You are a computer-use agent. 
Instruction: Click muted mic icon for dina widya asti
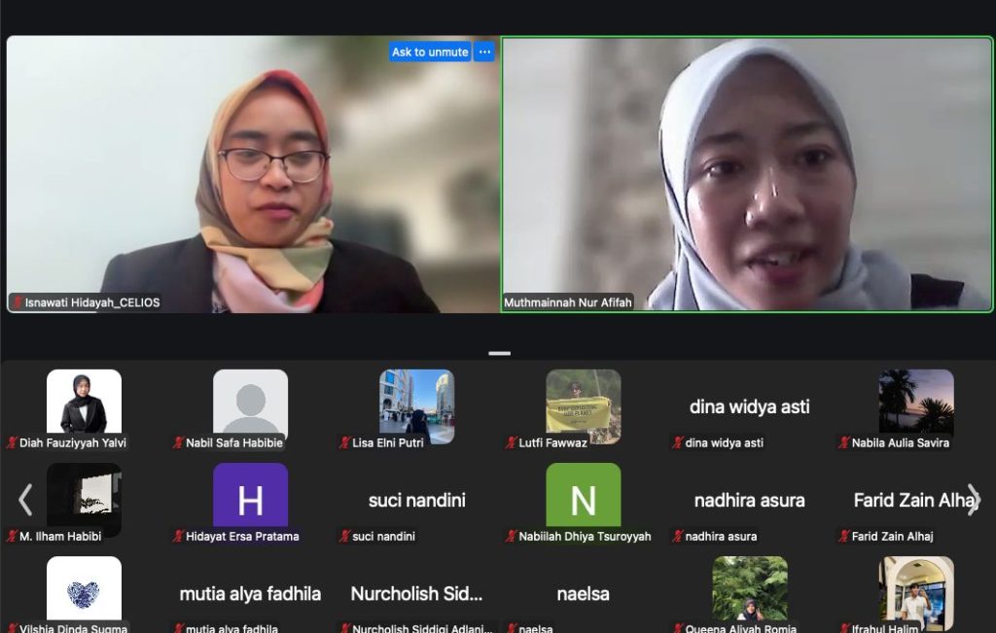click(678, 442)
